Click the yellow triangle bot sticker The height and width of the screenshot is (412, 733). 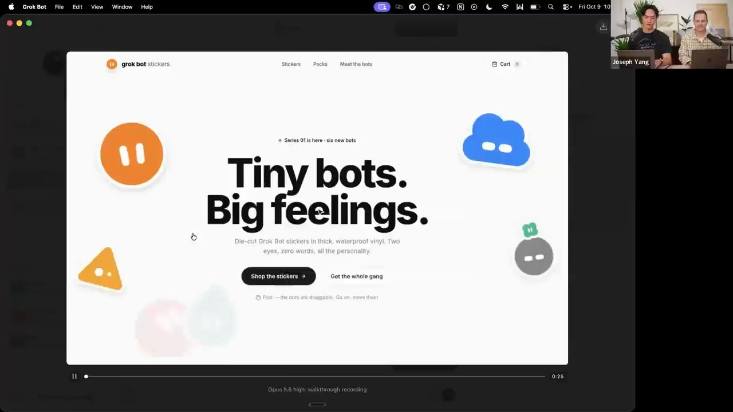(101, 268)
